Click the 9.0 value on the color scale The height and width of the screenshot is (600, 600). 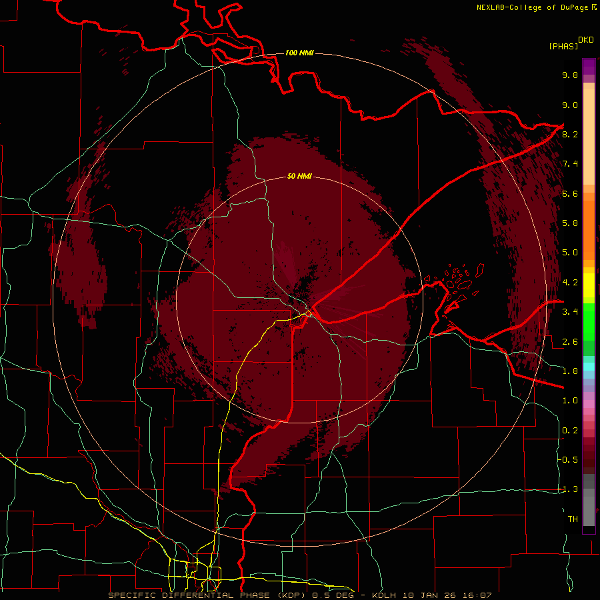[x=570, y=105]
